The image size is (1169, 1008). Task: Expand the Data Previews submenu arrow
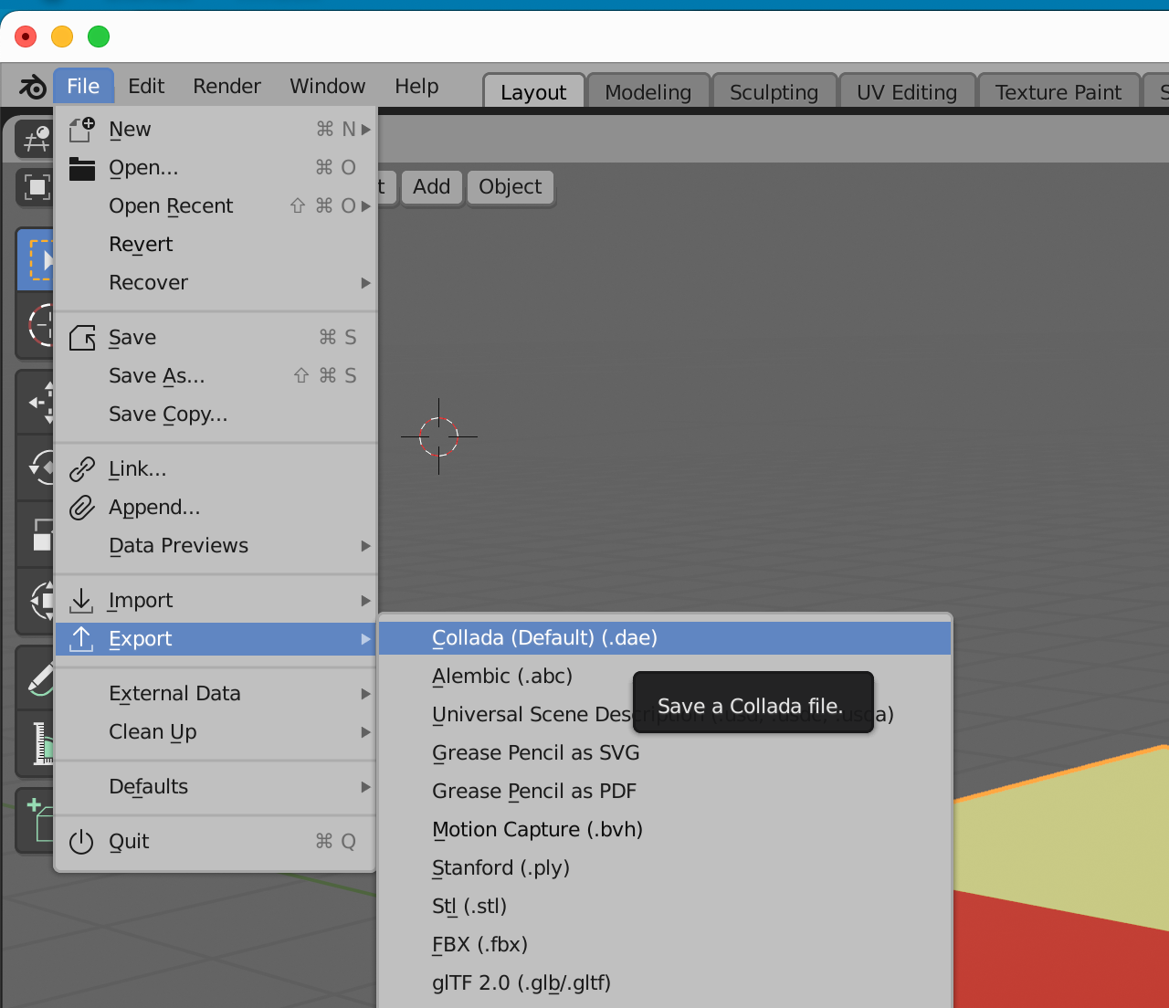coord(365,546)
